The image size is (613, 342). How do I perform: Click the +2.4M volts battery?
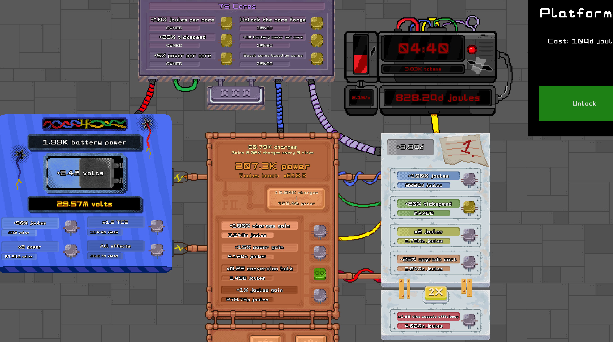pos(86,173)
